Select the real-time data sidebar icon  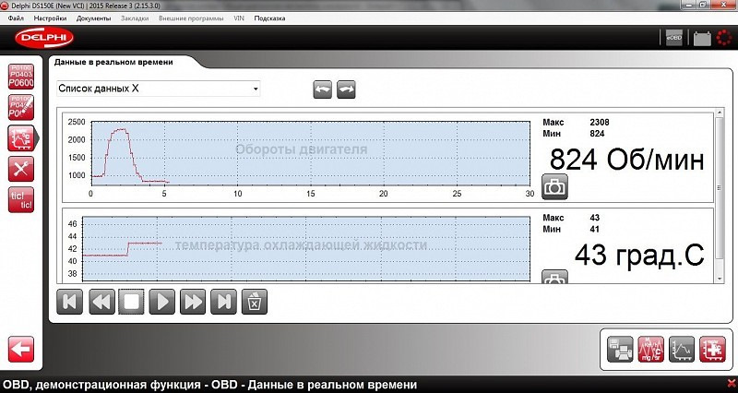[x=21, y=138]
